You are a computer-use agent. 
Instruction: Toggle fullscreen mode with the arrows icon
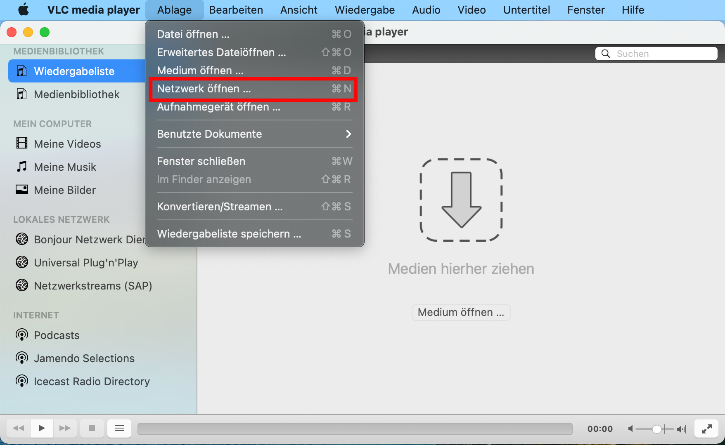(x=706, y=429)
